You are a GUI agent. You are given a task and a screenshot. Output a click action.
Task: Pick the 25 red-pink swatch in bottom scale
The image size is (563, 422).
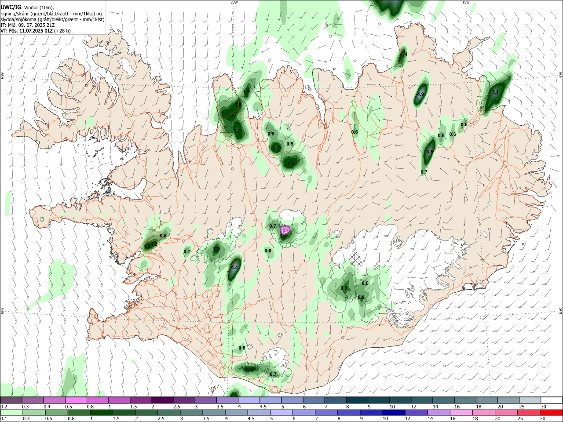(x=528, y=413)
